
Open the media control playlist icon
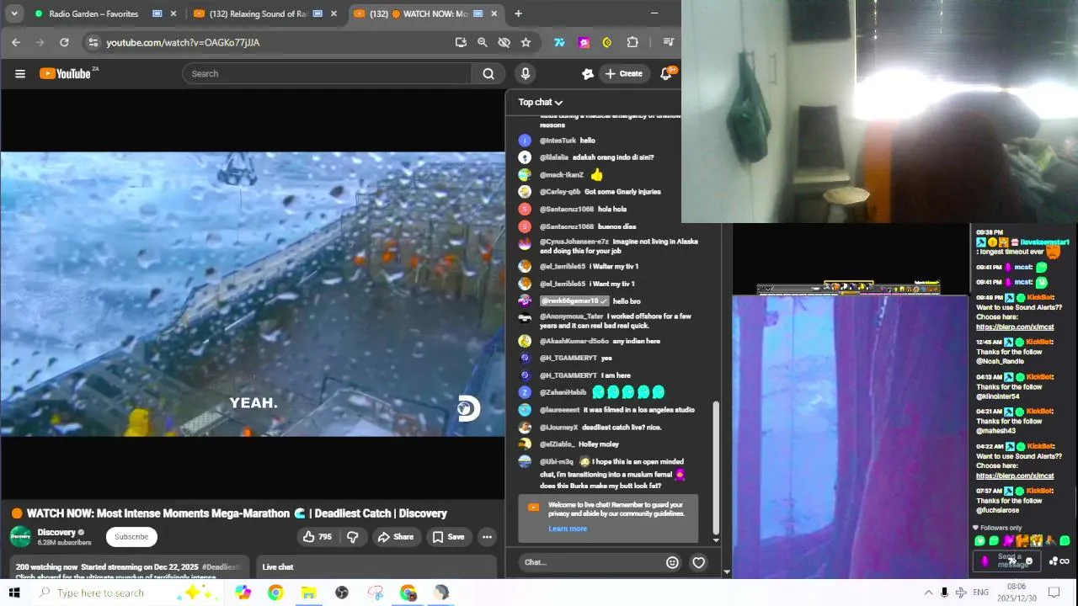pos(669,42)
